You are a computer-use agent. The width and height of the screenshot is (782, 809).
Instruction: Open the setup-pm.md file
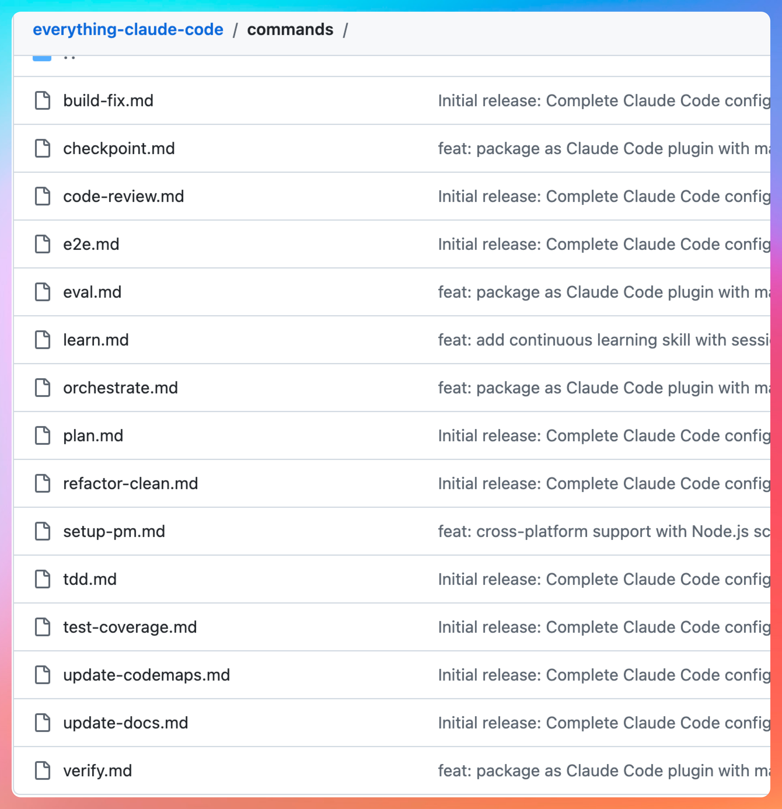click(x=114, y=532)
